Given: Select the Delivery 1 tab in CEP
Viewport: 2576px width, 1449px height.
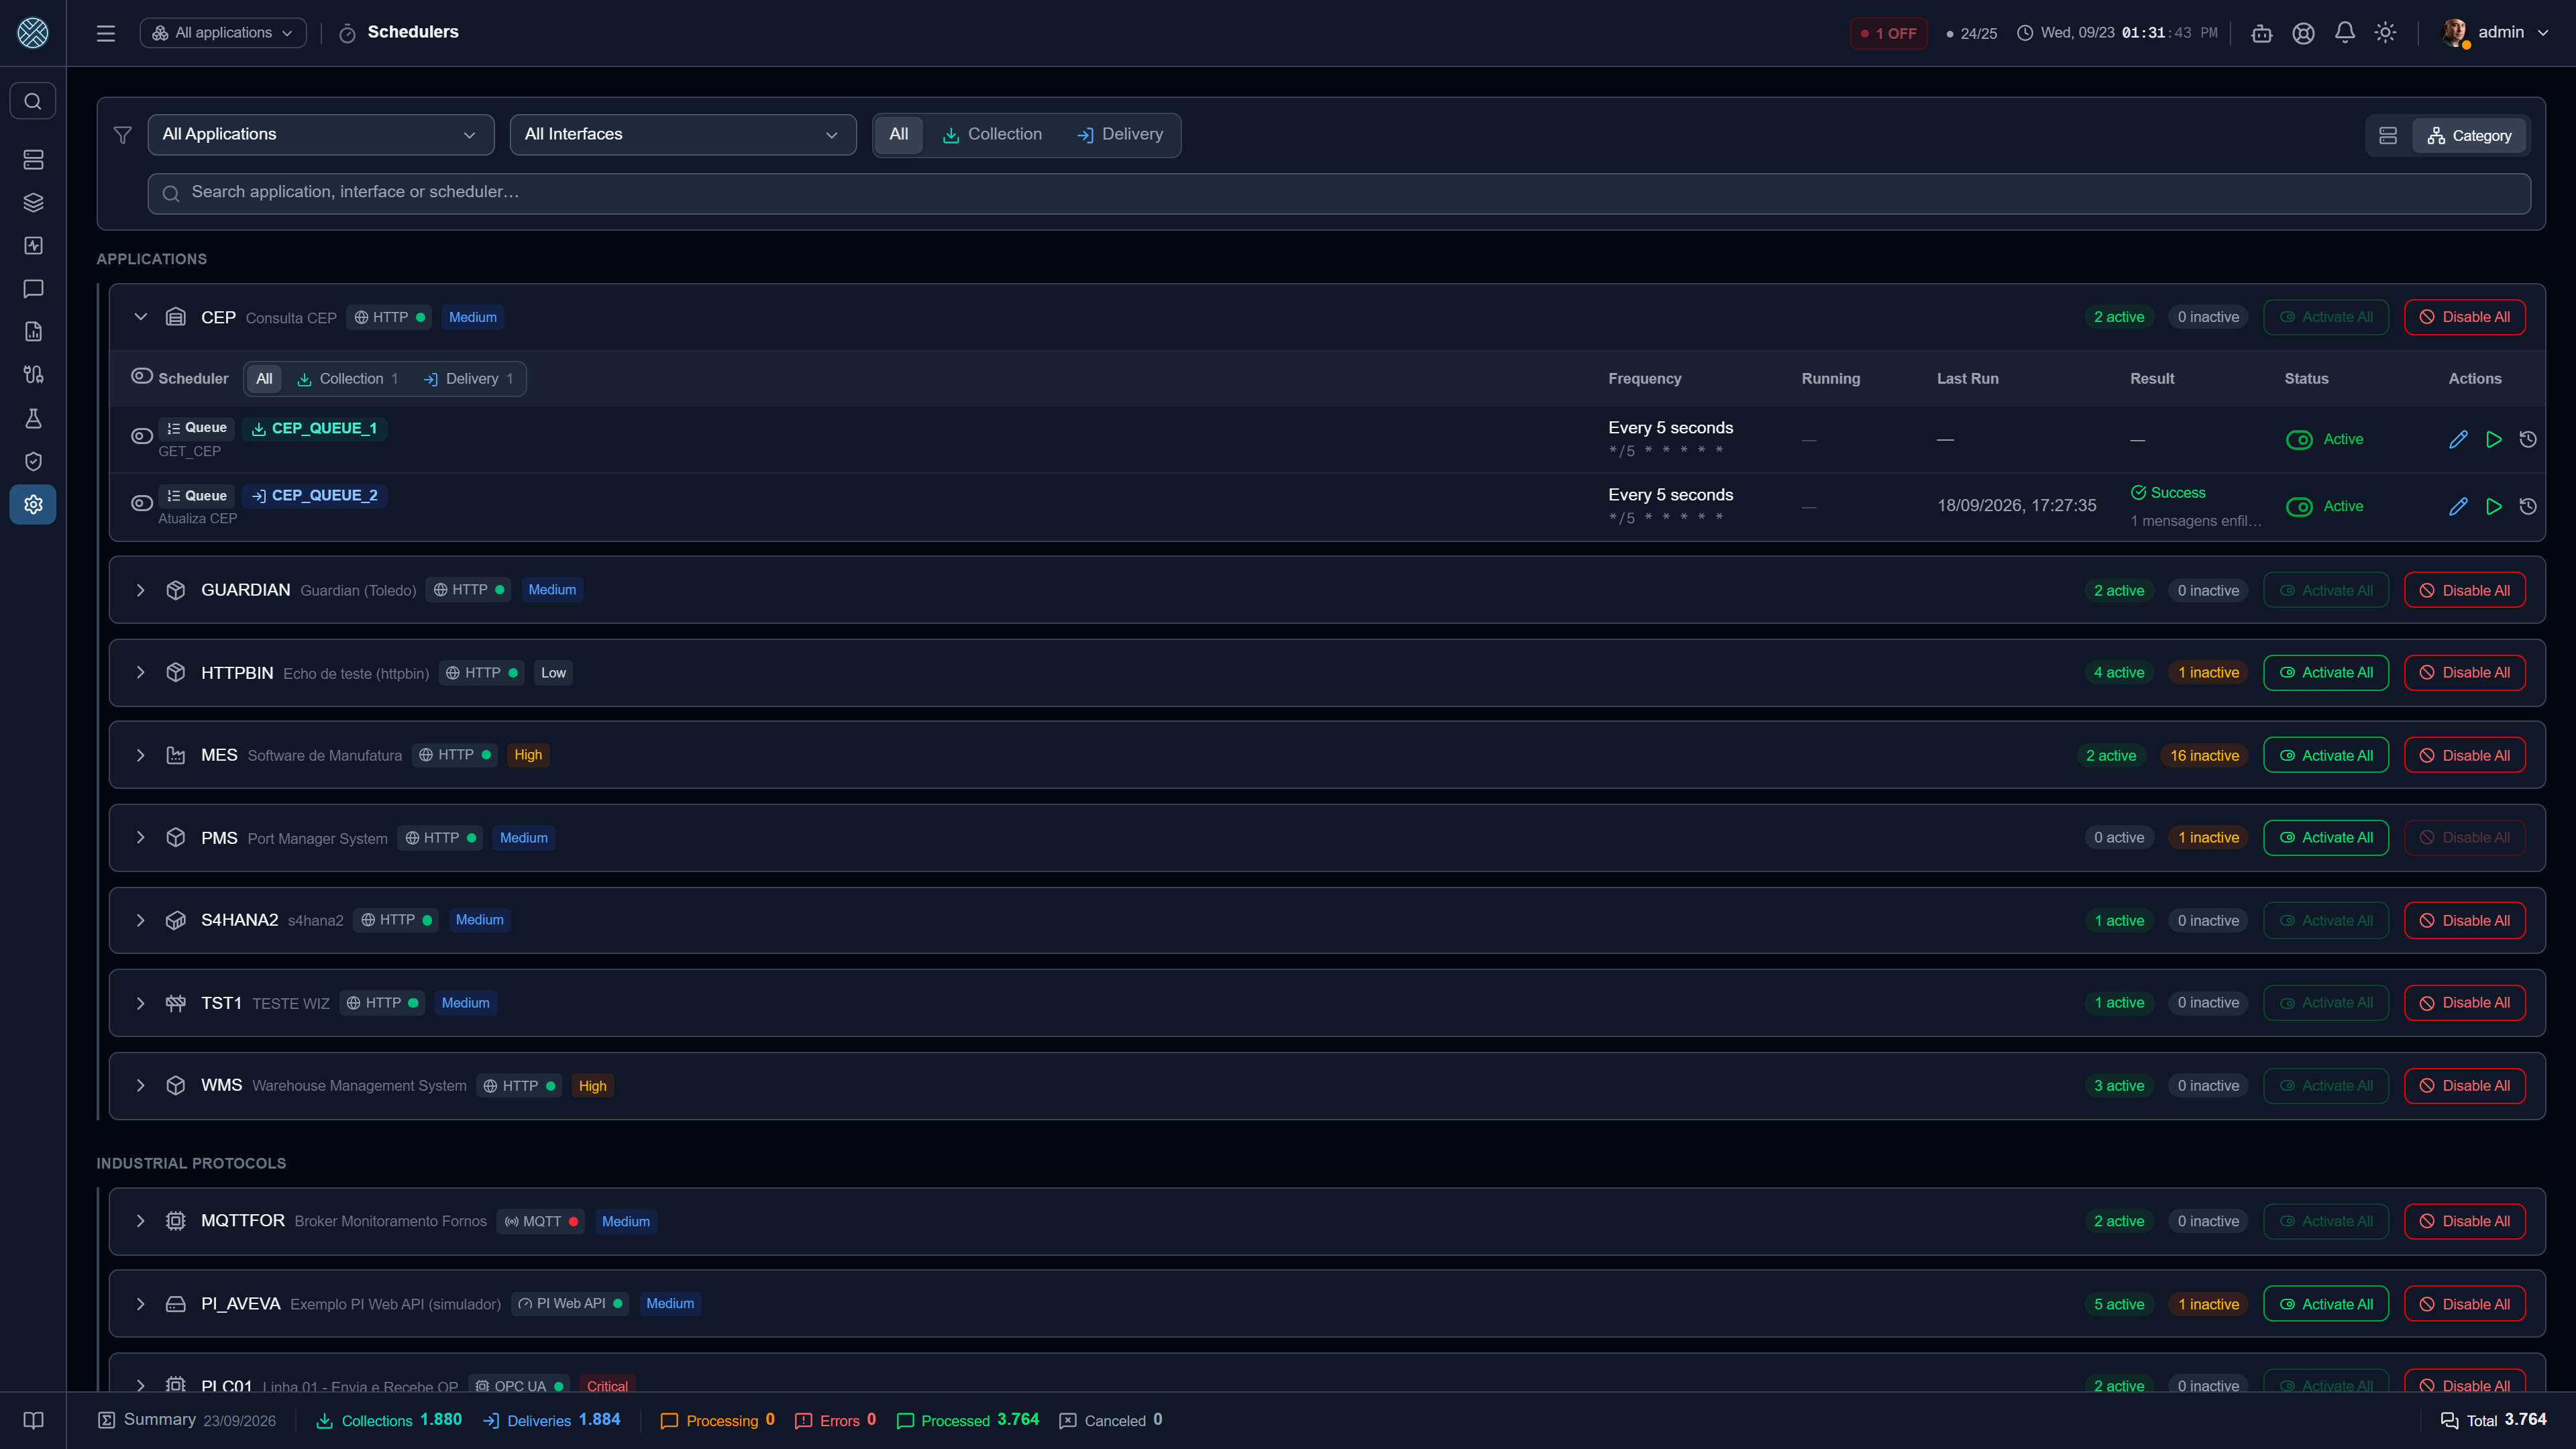Looking at the screenshot, I should point(468,379).
